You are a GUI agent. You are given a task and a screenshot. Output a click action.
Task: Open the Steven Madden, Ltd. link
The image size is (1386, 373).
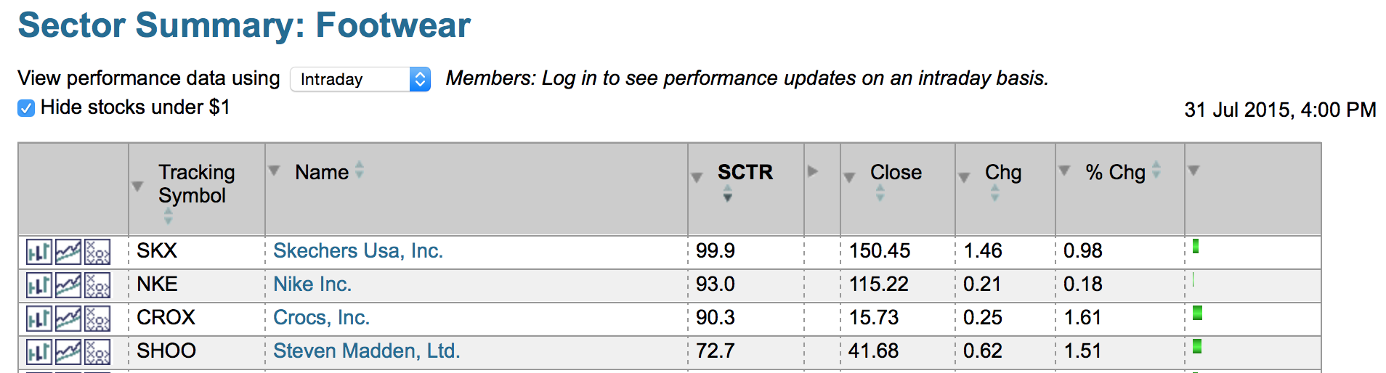pos(366,351)
